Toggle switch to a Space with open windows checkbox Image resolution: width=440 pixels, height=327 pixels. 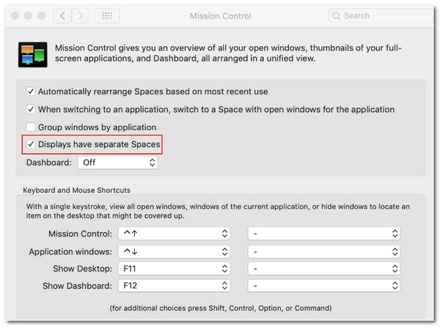[x=31, y=109]
